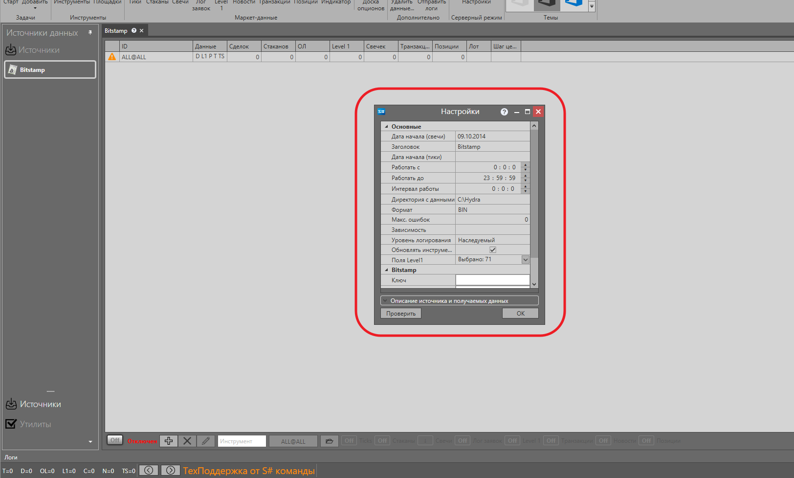
Task: Open the sidebar overflow arrow under Утилиты
Action: pos(90,442)
